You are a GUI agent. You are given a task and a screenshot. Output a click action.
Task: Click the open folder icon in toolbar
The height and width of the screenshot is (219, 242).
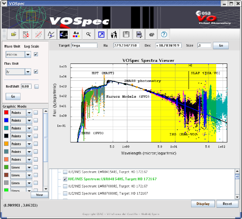13,34
